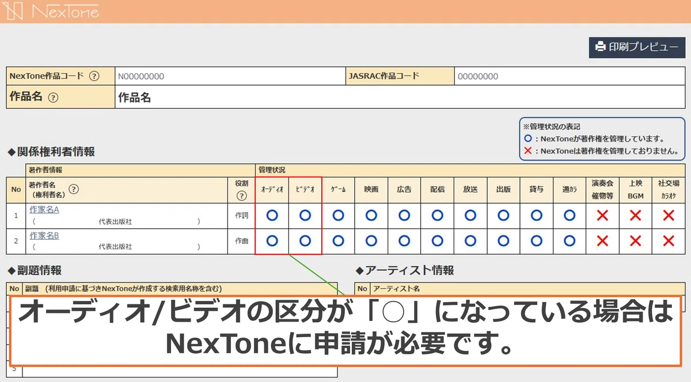Click the 映画 column header

click(371, 189)
